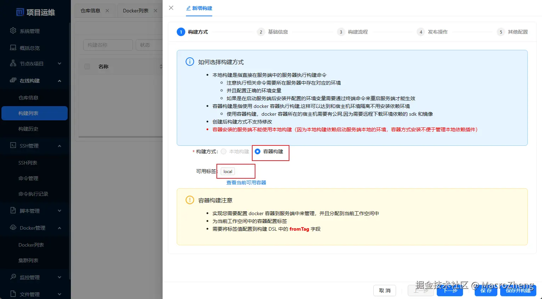Click the sort arrows on 名称 column
Viewport: 542px width, 299px height.
point(161,67)
